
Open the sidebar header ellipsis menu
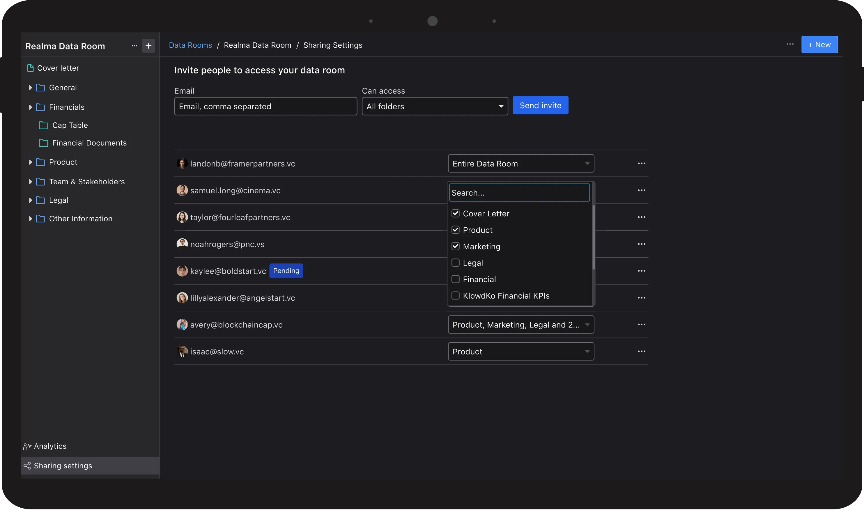pos(134,46)
